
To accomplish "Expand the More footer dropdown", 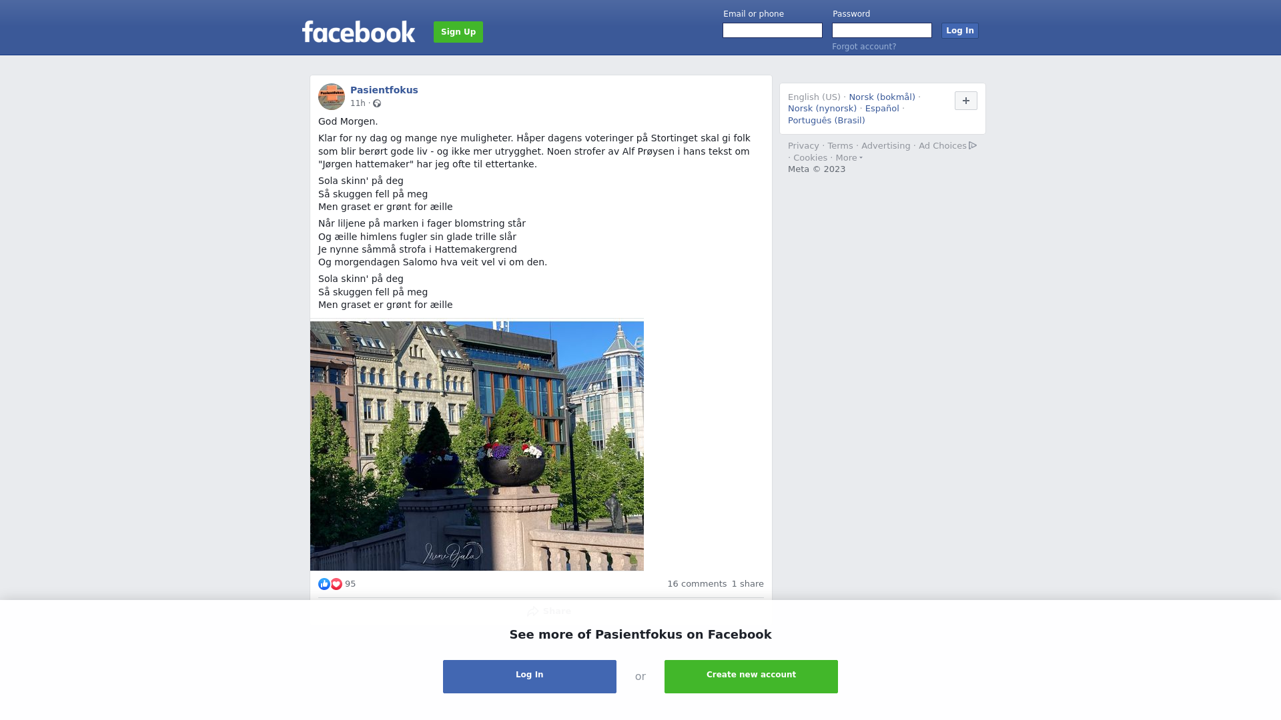I will pos(849,158).
